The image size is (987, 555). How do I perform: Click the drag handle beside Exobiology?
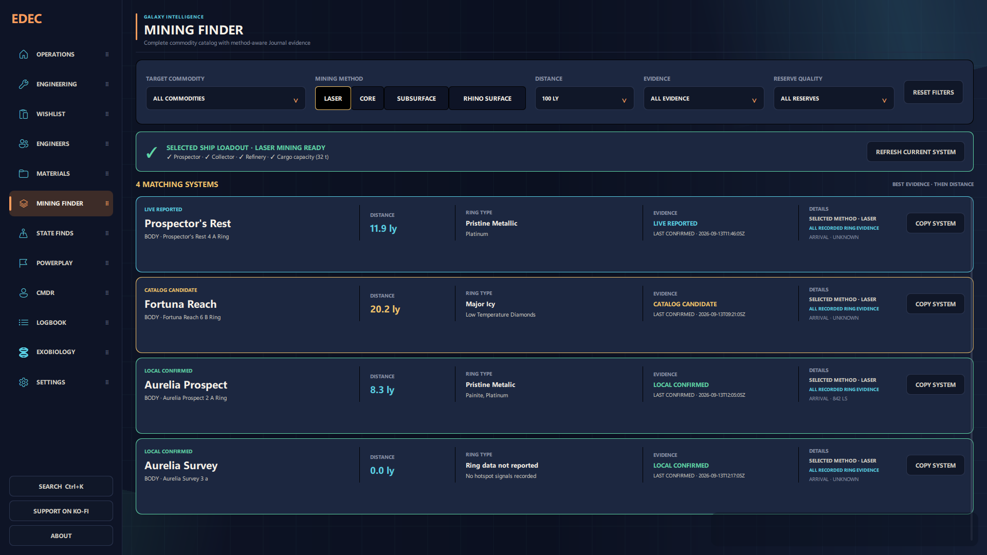[x=107, y=353]
